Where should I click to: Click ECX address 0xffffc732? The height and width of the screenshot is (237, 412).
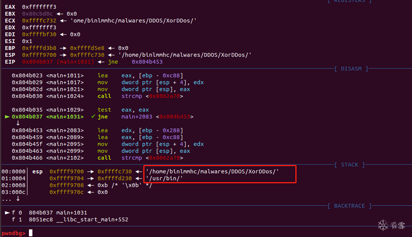point(39,21)
